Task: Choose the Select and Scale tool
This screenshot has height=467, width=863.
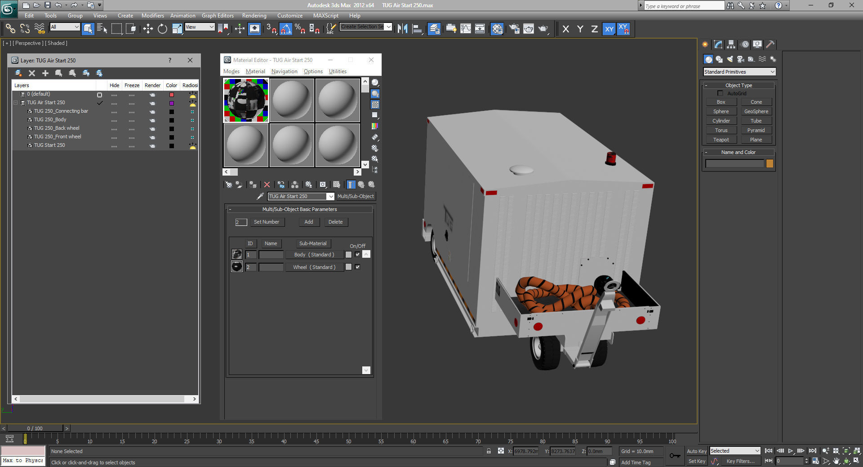Action: [177, 29]
